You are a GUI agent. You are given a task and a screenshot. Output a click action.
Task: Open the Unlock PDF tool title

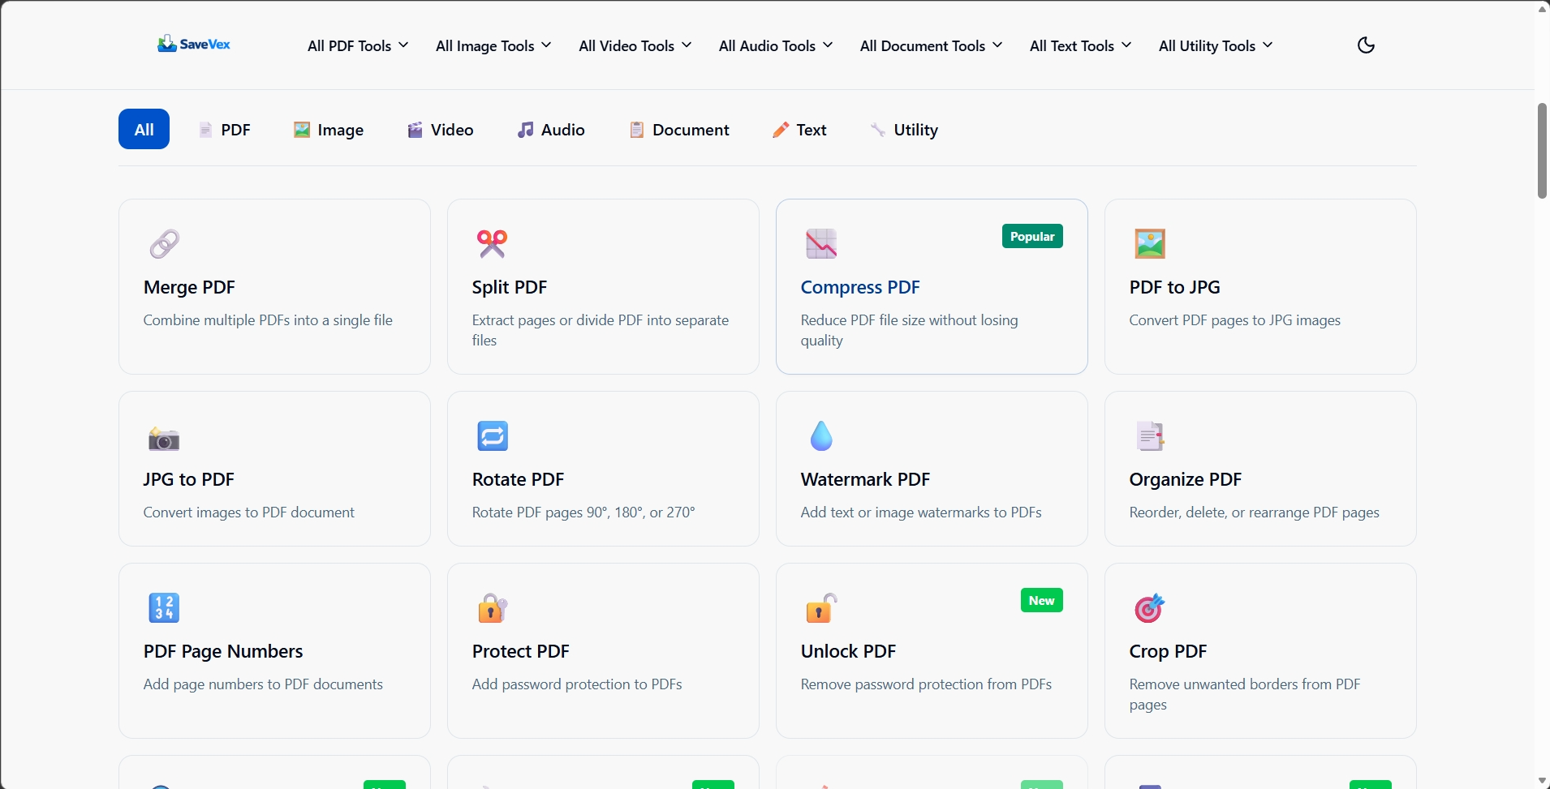(848, 651)
